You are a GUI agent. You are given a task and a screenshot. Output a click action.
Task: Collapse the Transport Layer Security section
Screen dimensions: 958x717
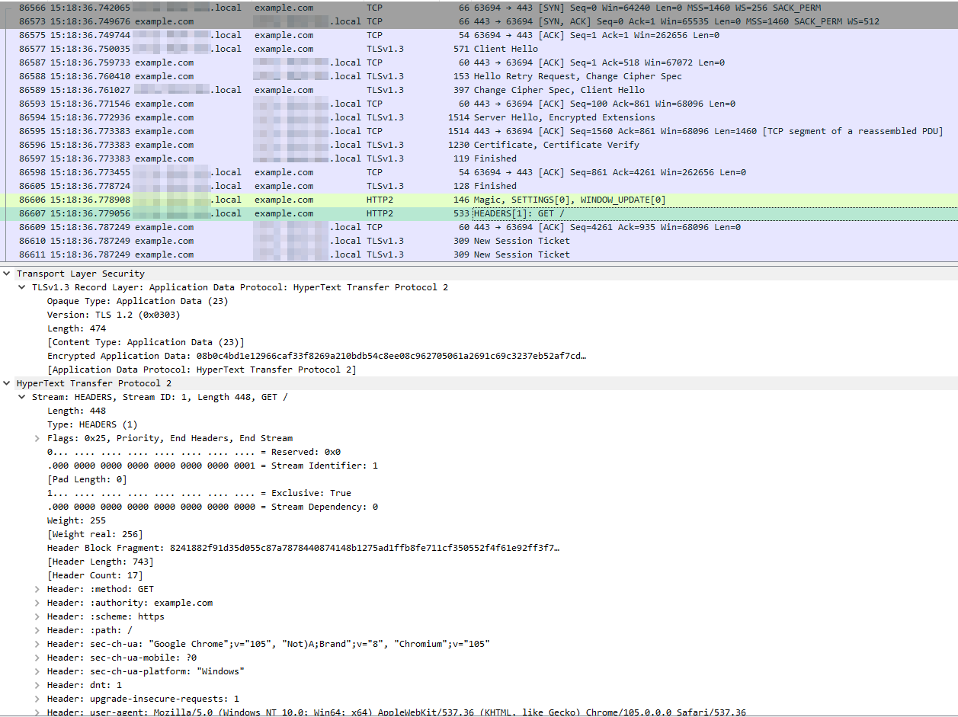point(7,273)
